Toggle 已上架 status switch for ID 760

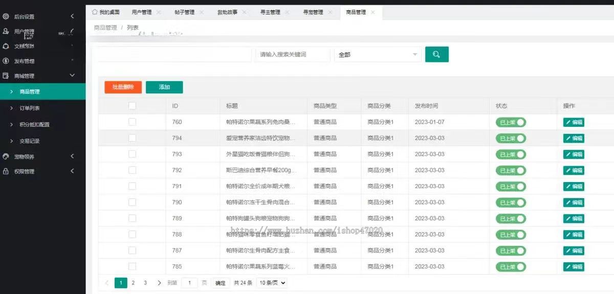511,122
